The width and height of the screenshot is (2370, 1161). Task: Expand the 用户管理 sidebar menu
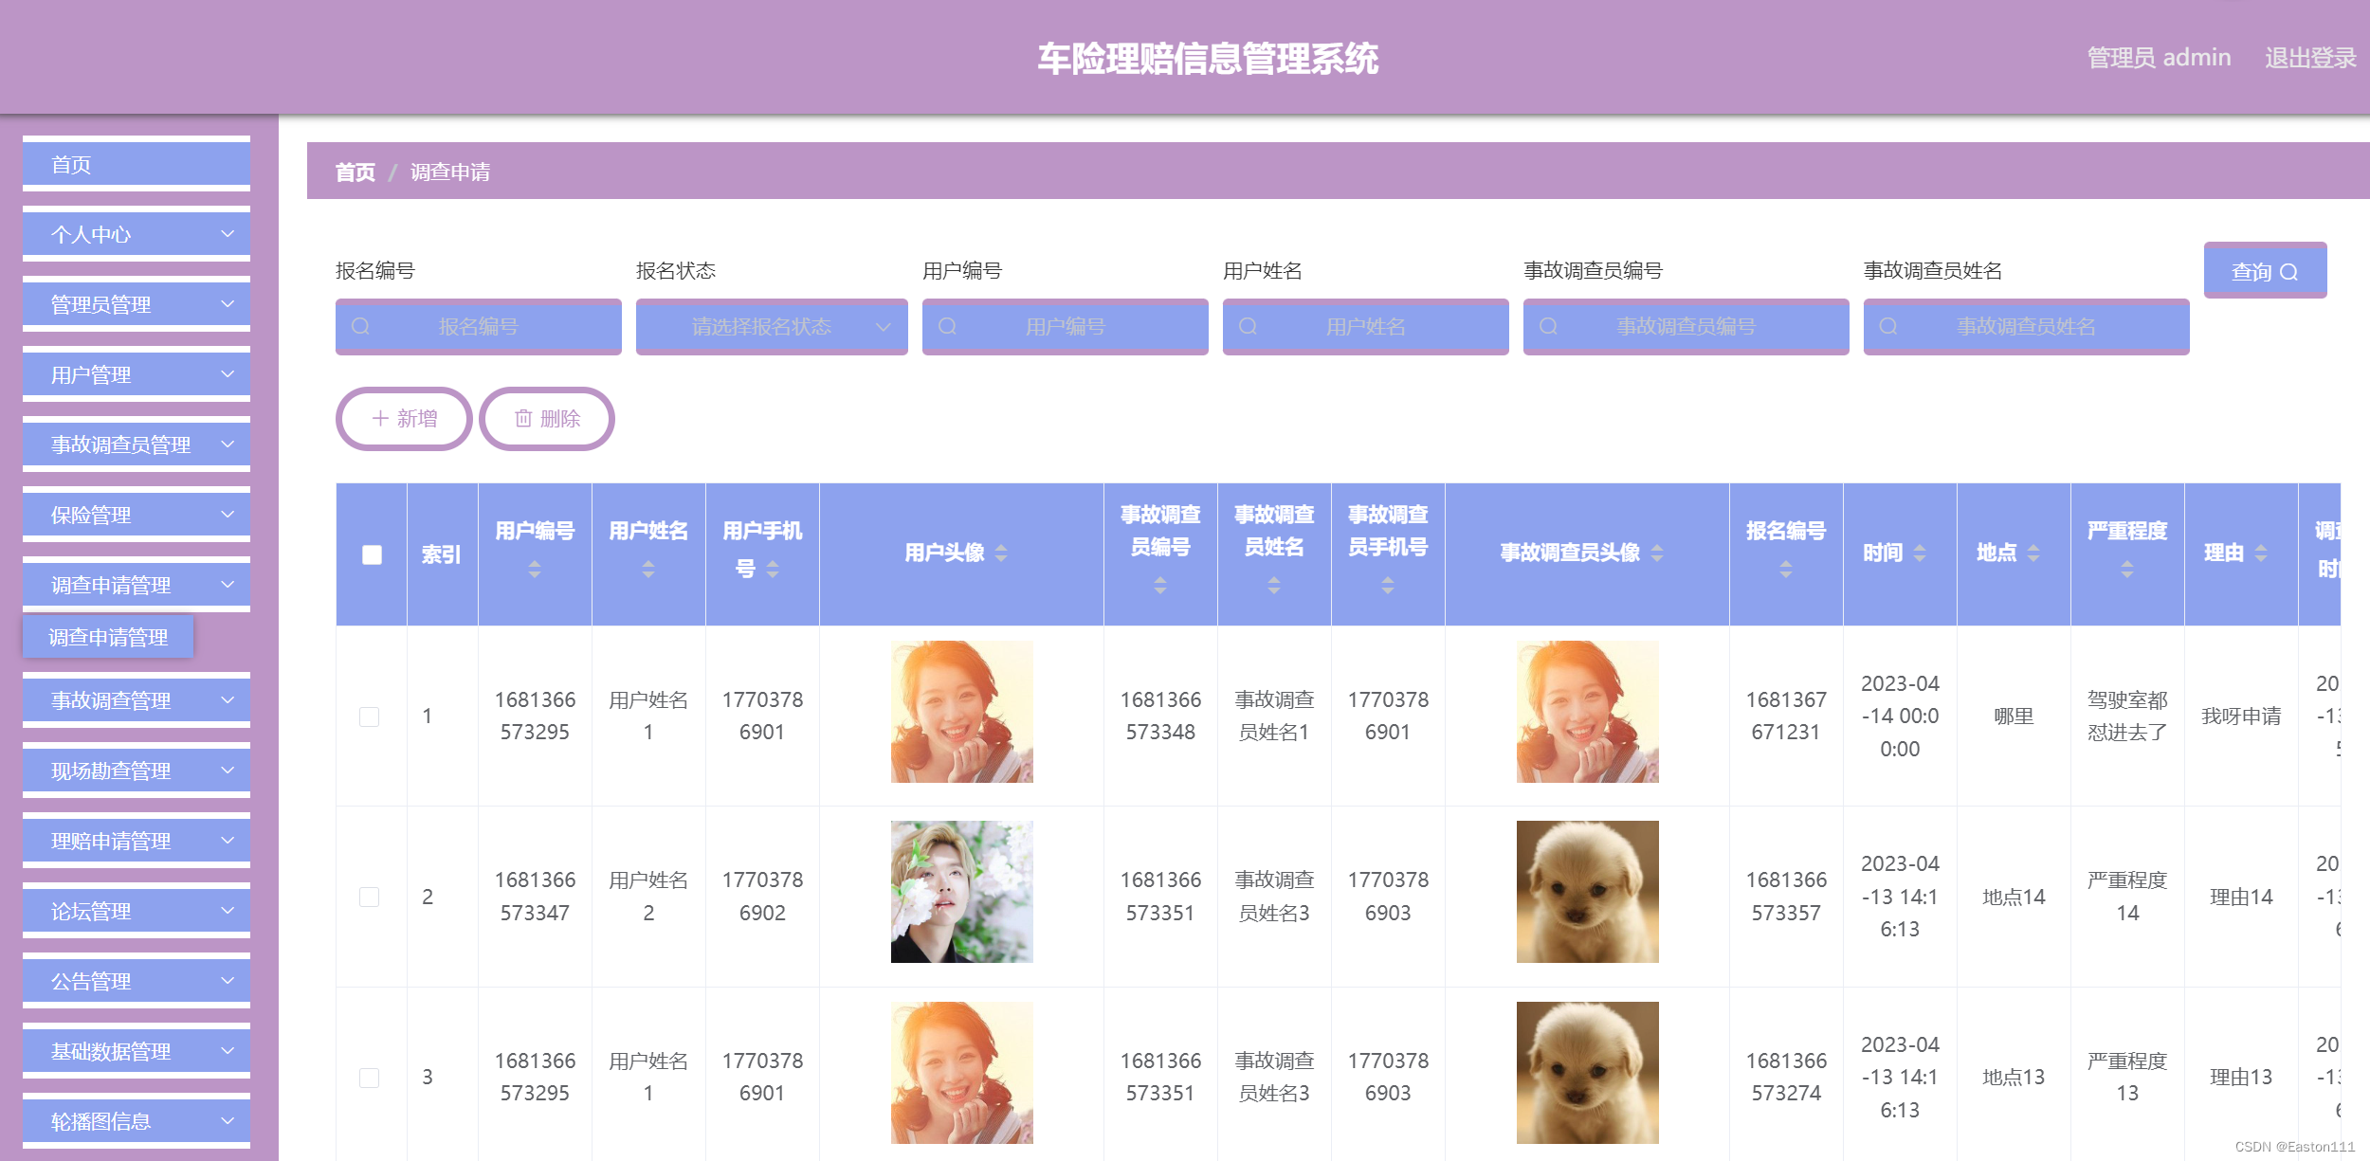(137, 374)
